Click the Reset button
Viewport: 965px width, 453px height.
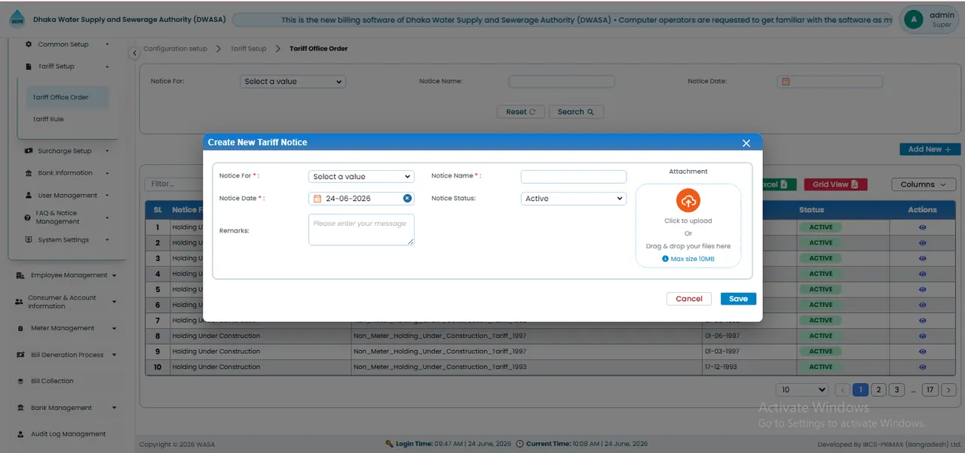click(x=521, y=111)
